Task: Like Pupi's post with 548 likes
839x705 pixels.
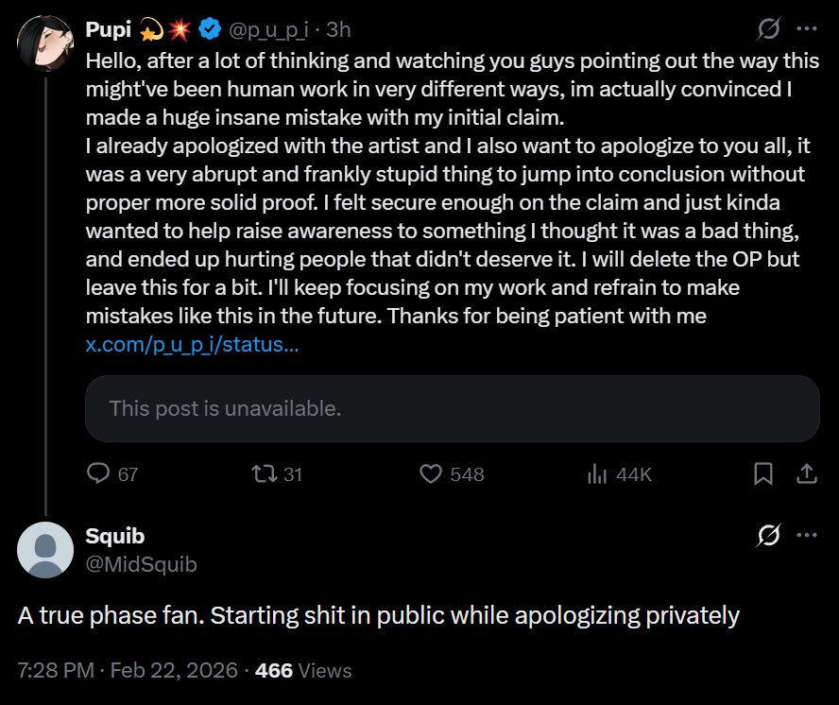Action: coord(431,473)
